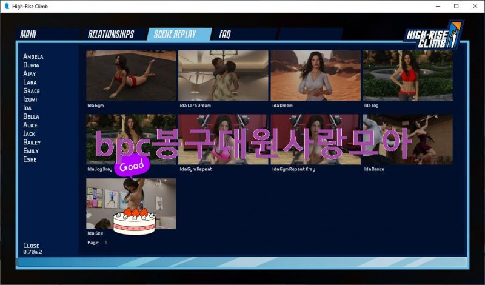The width and height of the screenshot is (485, 285).
Task: Click page number 1 link
Action: click(105, 243)
